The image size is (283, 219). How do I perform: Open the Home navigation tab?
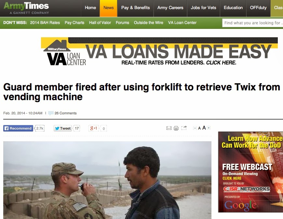point(90,8)
